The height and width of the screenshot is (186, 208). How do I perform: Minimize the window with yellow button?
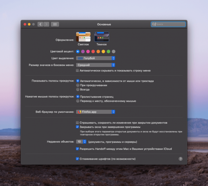29,24
